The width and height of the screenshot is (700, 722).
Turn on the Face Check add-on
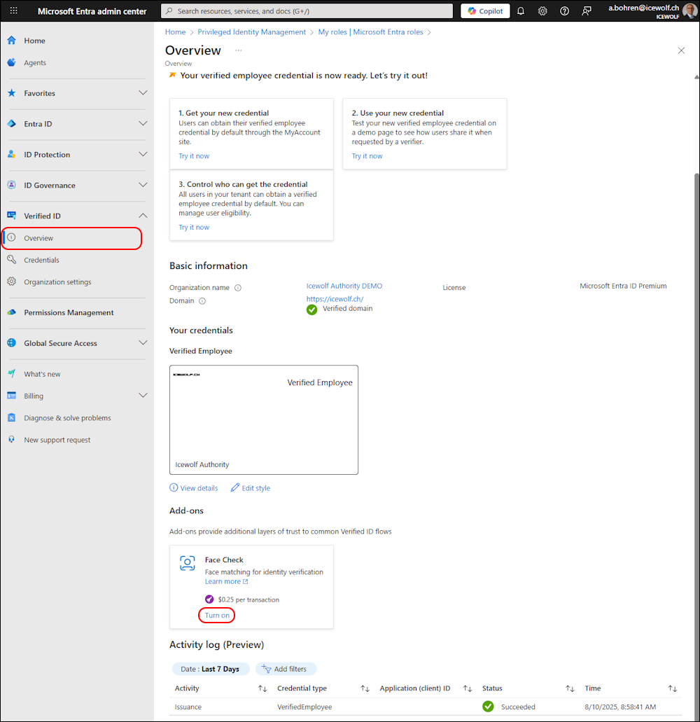tap(217, 615)
